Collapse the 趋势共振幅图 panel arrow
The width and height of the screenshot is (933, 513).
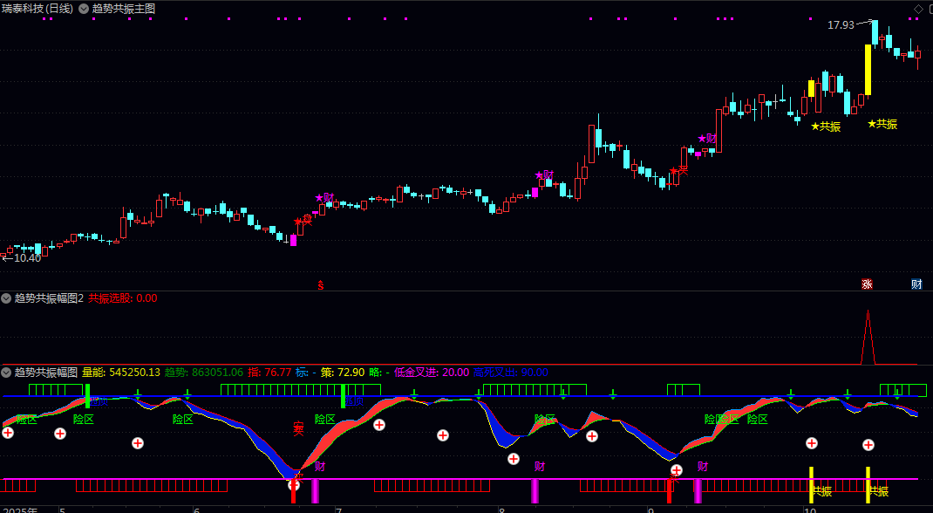click(x=6, y=373)
